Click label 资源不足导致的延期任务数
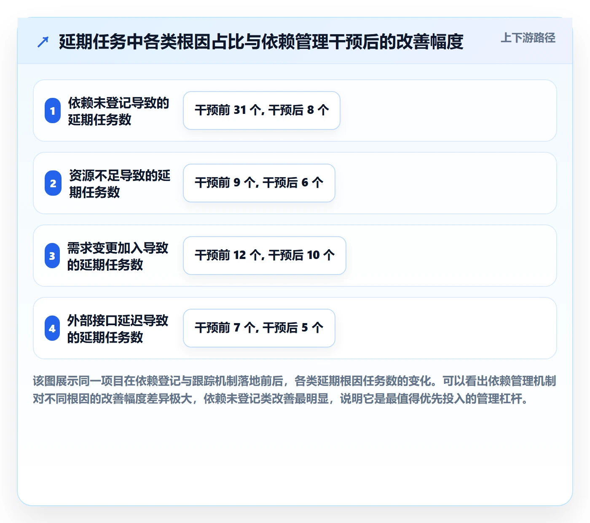 point(120,183)
